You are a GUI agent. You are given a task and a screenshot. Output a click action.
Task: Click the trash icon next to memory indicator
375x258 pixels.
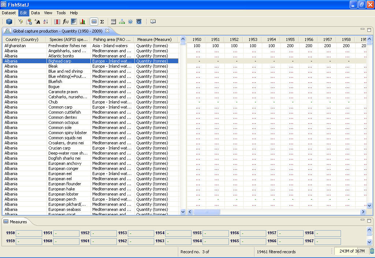[x=371, y=251]
